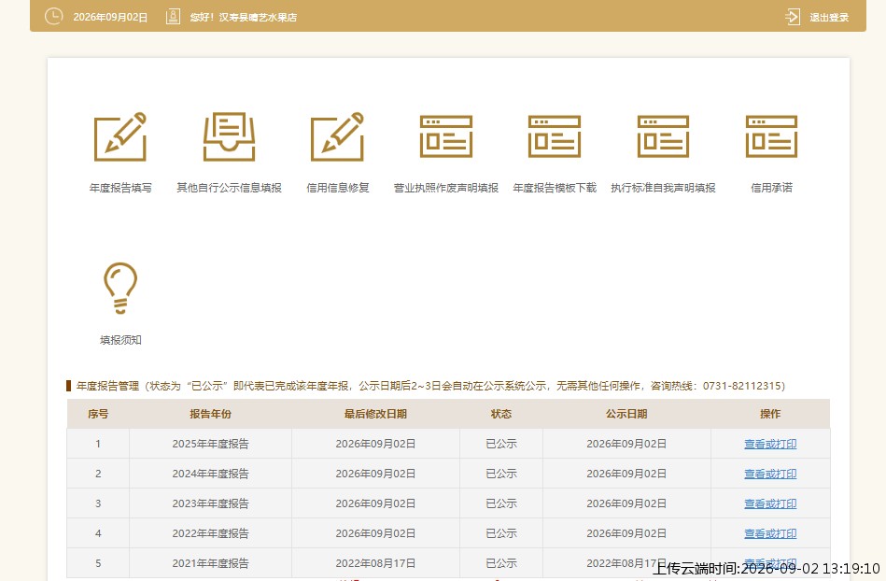Click 2024年年度报告 cell
The width and height of the screenshot is (886, 581).
[210, 474]
